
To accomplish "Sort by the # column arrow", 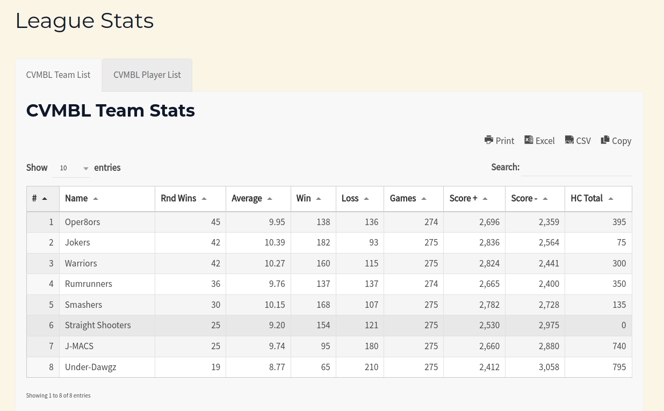I will click(45, 199).
